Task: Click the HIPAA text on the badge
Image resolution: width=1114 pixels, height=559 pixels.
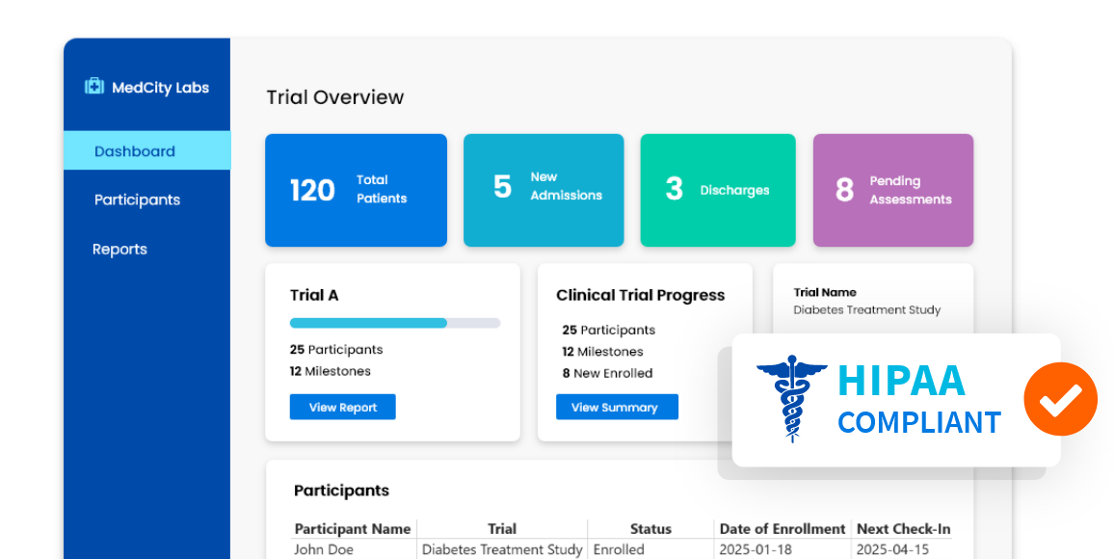Action: tap(902, 381)
